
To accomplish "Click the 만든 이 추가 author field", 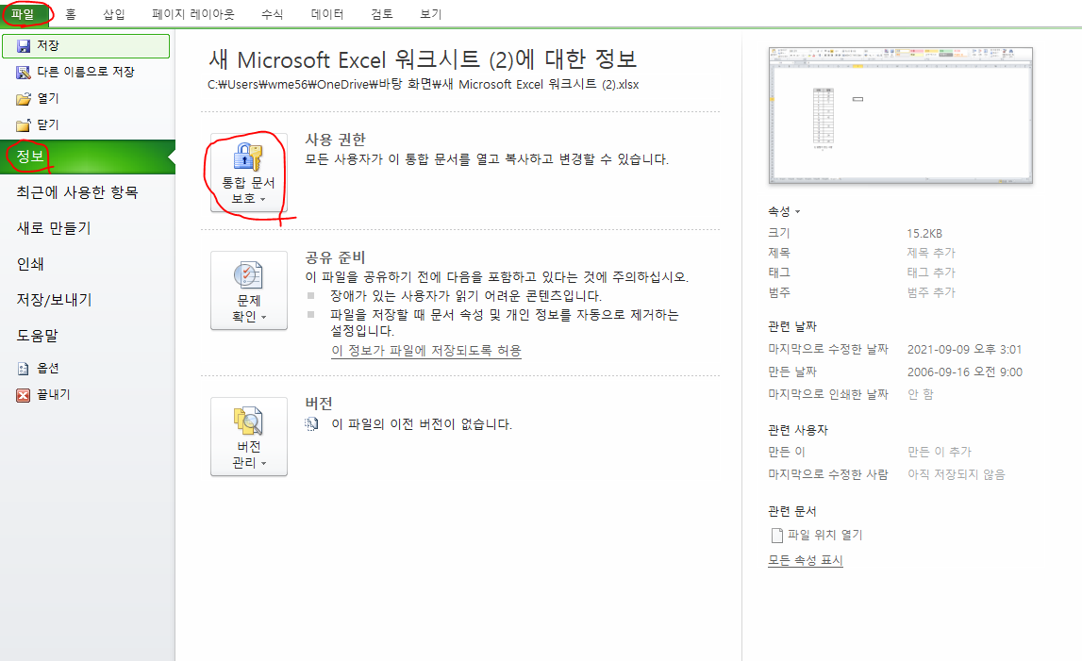I will (x=940, y=452).
